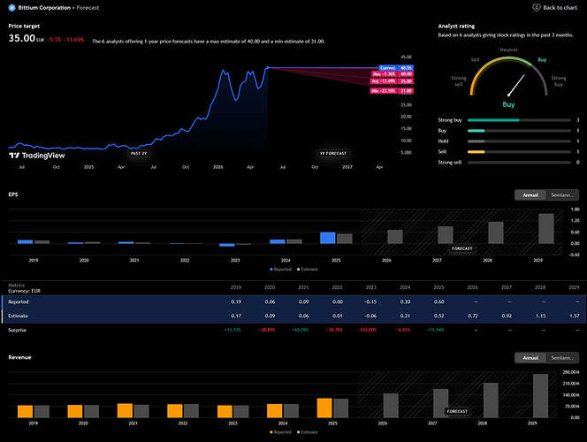
Task: Select the Estimate row in EPS table
Action: click(293, 316)
